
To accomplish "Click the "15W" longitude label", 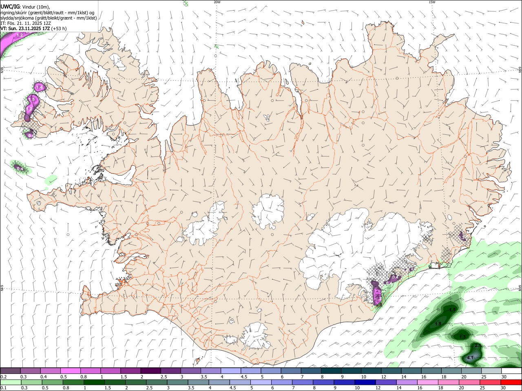I will pos(431,2).
